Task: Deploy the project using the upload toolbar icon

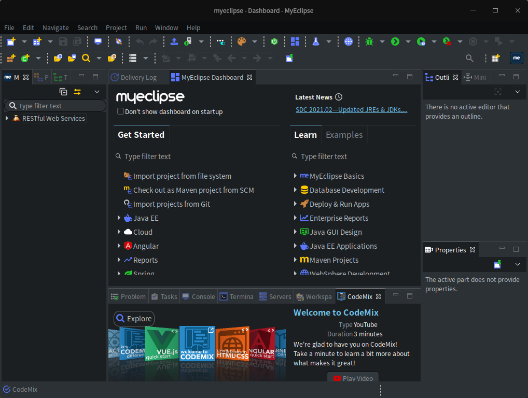Action: [x=174, y=41]
